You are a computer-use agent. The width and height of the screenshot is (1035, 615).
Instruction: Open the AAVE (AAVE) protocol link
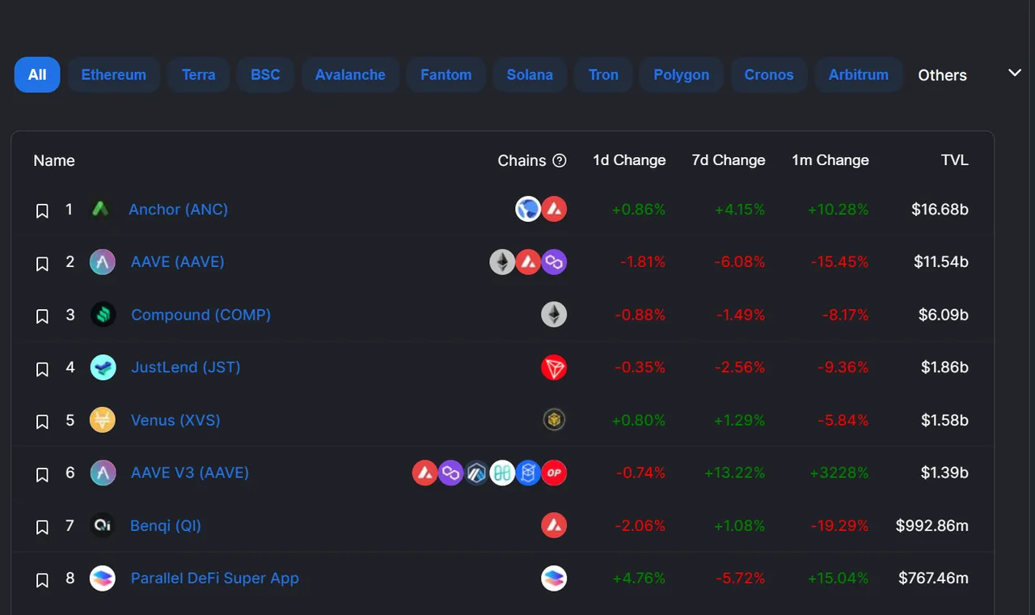[178, 261]
